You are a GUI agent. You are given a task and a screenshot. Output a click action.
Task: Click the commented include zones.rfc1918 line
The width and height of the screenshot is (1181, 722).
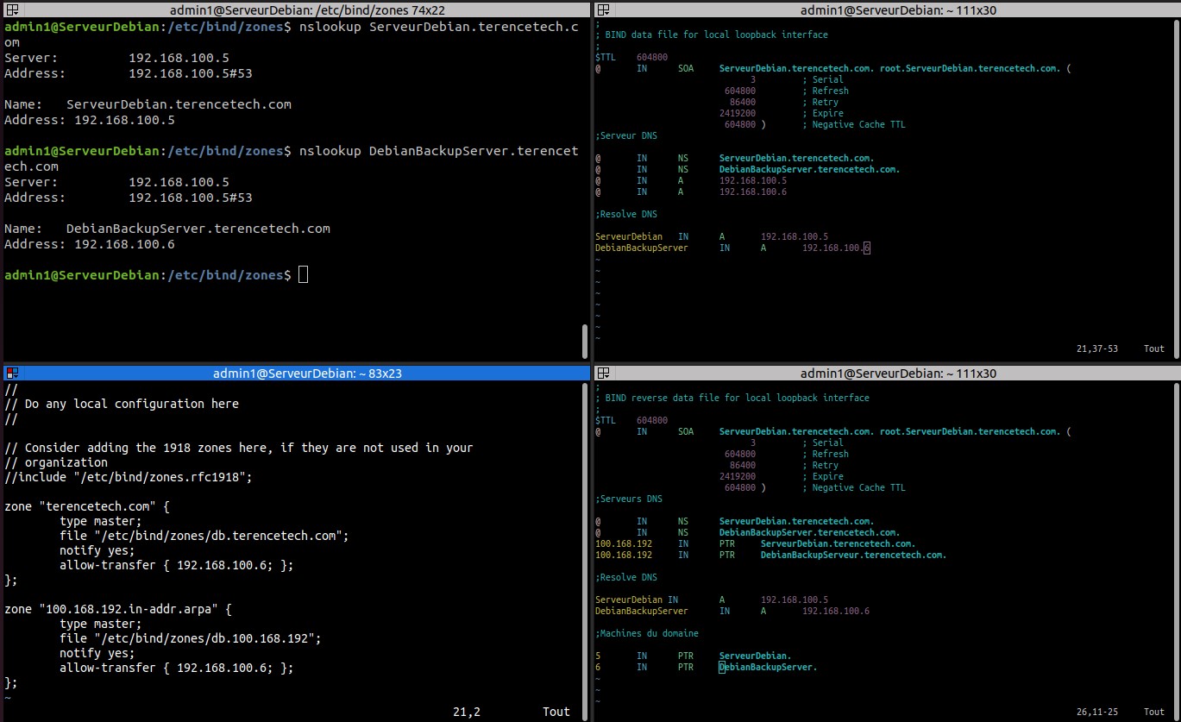129,477
